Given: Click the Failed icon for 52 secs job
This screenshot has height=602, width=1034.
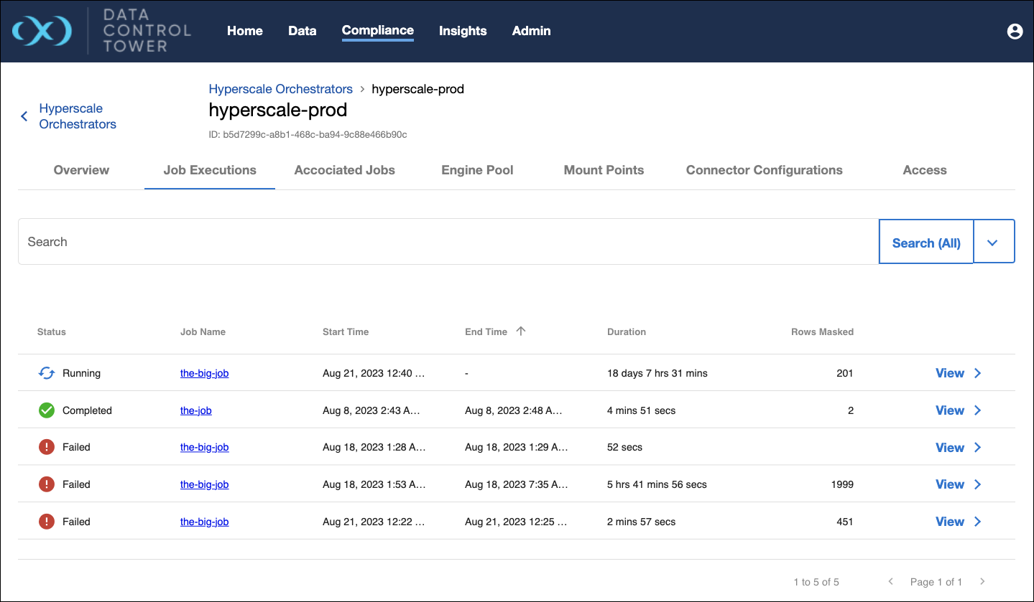Looking at the screenshot, I should pyautogui.click(x=47, y=448).
